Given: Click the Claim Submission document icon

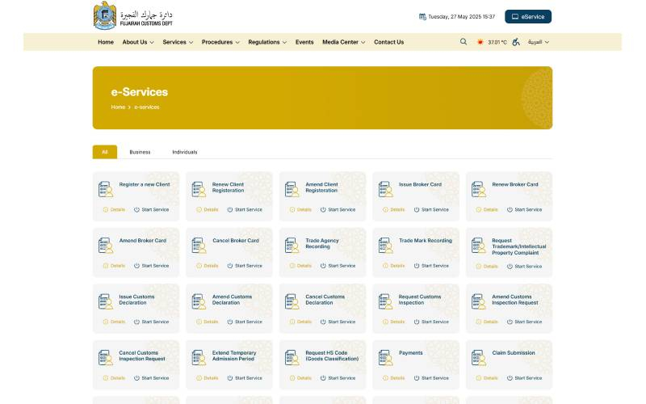Looking at the screenshot, I should coord(478,357).
